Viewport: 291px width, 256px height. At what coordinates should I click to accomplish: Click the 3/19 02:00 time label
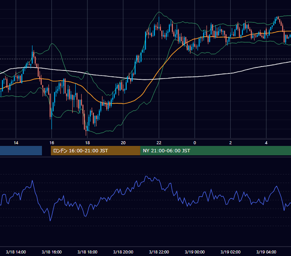coord(231,252)
